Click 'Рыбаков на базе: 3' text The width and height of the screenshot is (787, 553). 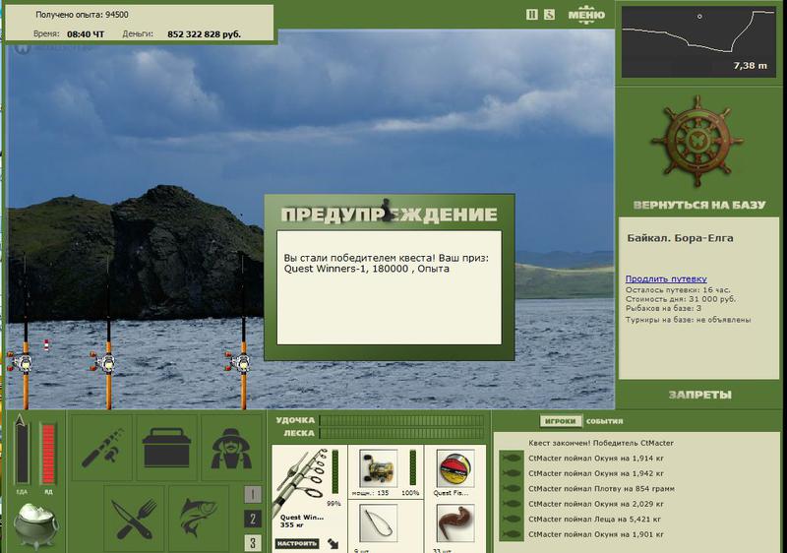(x=663, y=308)
